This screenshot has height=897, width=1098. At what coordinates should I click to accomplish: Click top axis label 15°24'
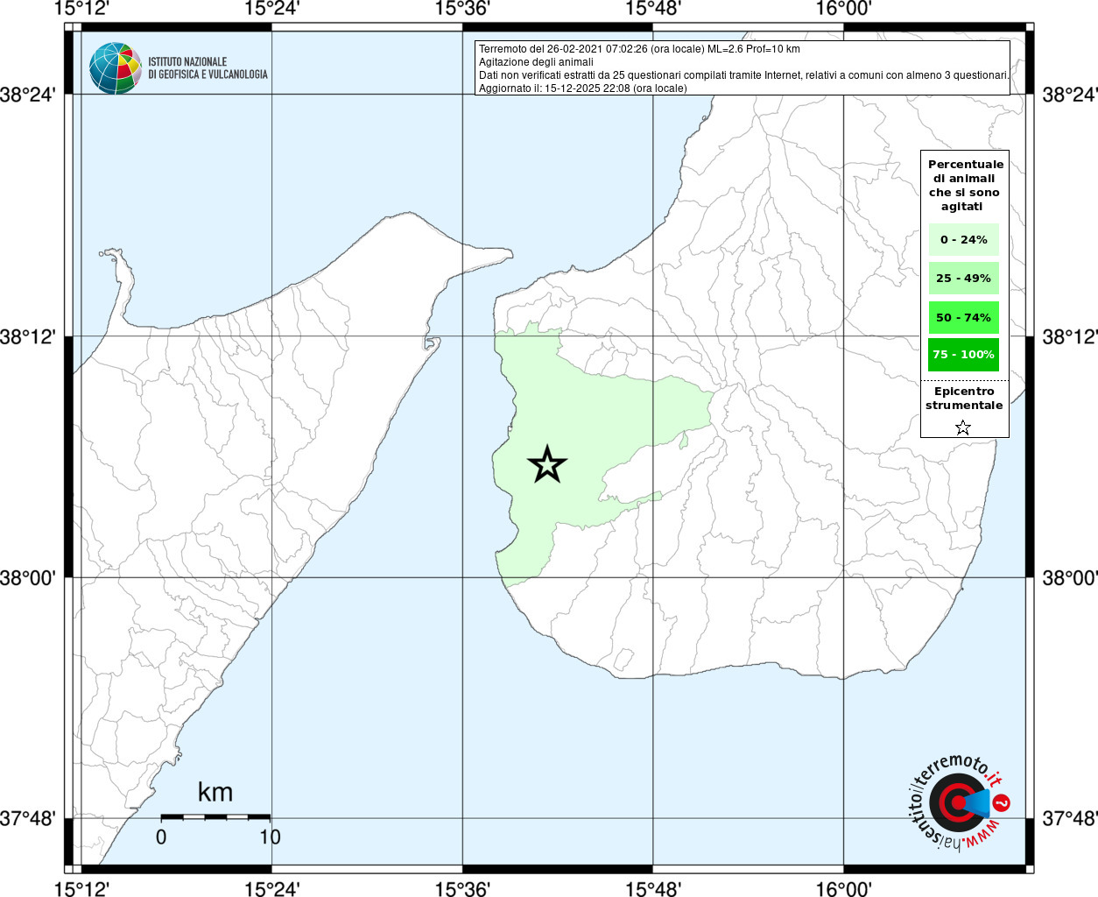272,9
